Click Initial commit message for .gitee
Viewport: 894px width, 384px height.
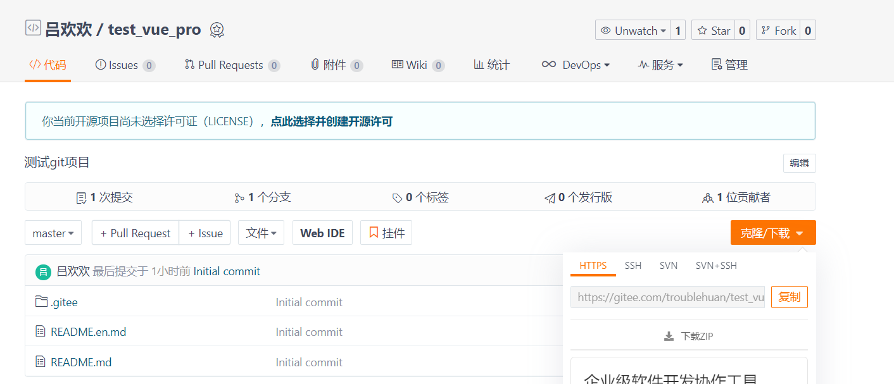coord(309,302)
